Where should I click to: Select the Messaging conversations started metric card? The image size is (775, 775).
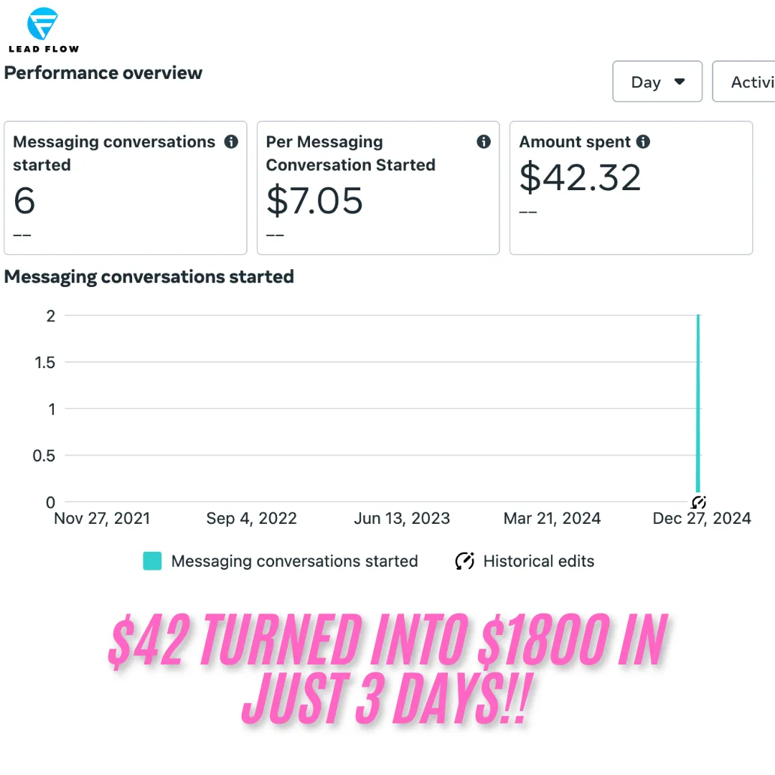pos(126,188)
